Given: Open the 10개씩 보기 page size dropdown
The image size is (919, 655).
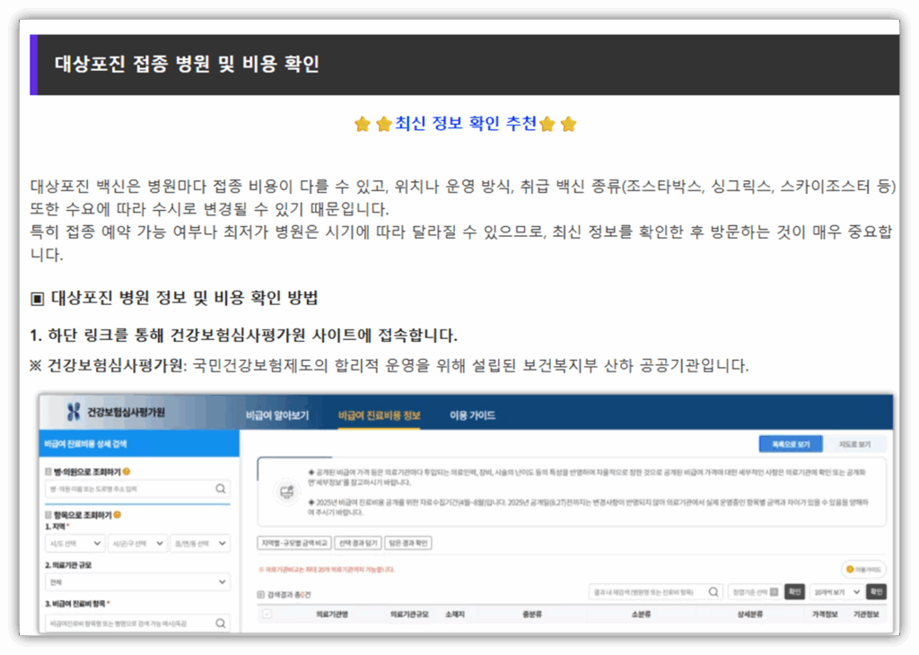Looking at the screenshot, I should point(837,591).
